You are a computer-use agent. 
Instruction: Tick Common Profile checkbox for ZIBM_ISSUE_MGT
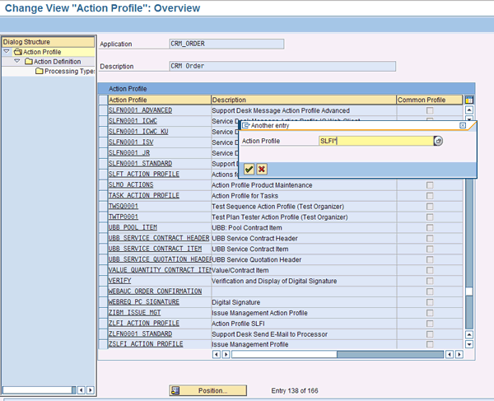coord(430,313)
